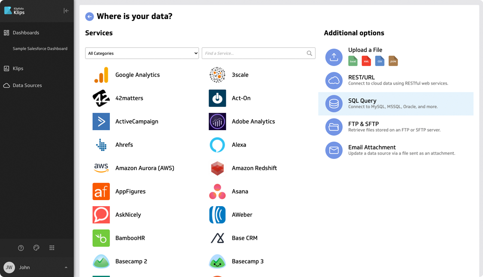The height and width of the screenshot is (277, 483).
Task: Click the search magnifier icon
Action: click(x=309, y=53)
